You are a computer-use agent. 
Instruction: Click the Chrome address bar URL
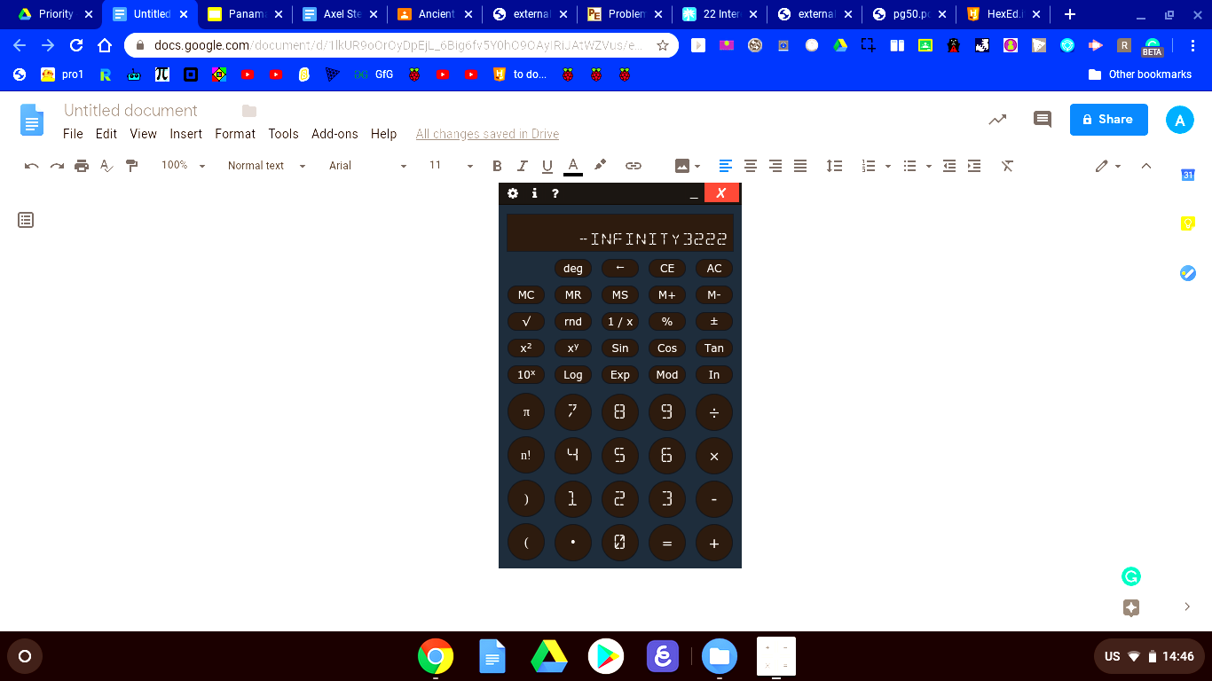pyautogui.click(x=399, y=45)
